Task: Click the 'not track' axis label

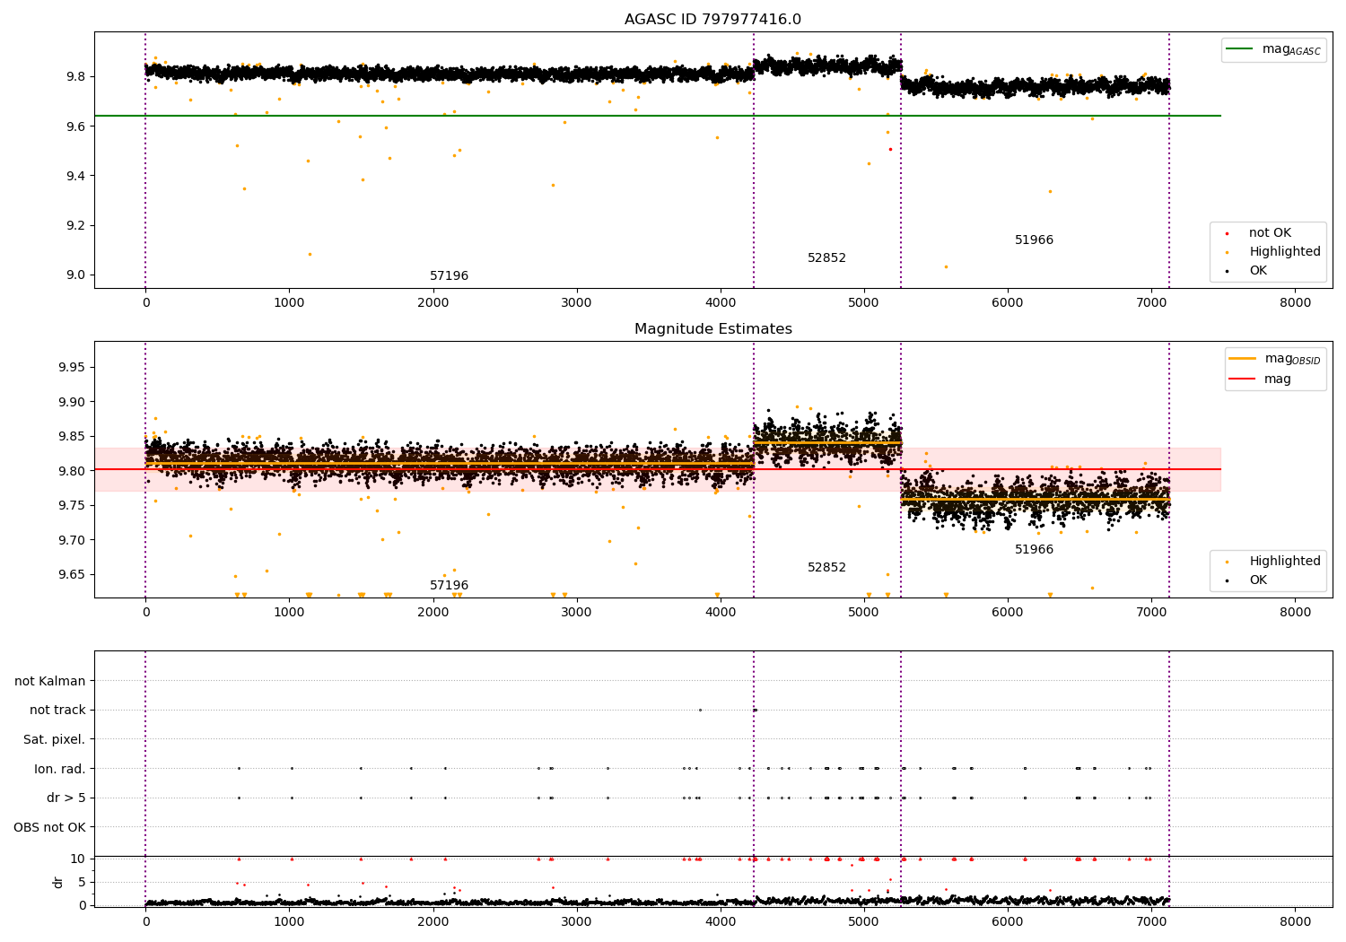Action: (57, 711)
